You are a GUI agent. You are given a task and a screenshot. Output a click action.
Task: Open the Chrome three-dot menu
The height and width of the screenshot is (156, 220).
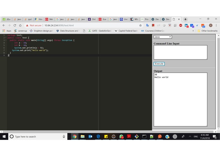coord(216,25)
